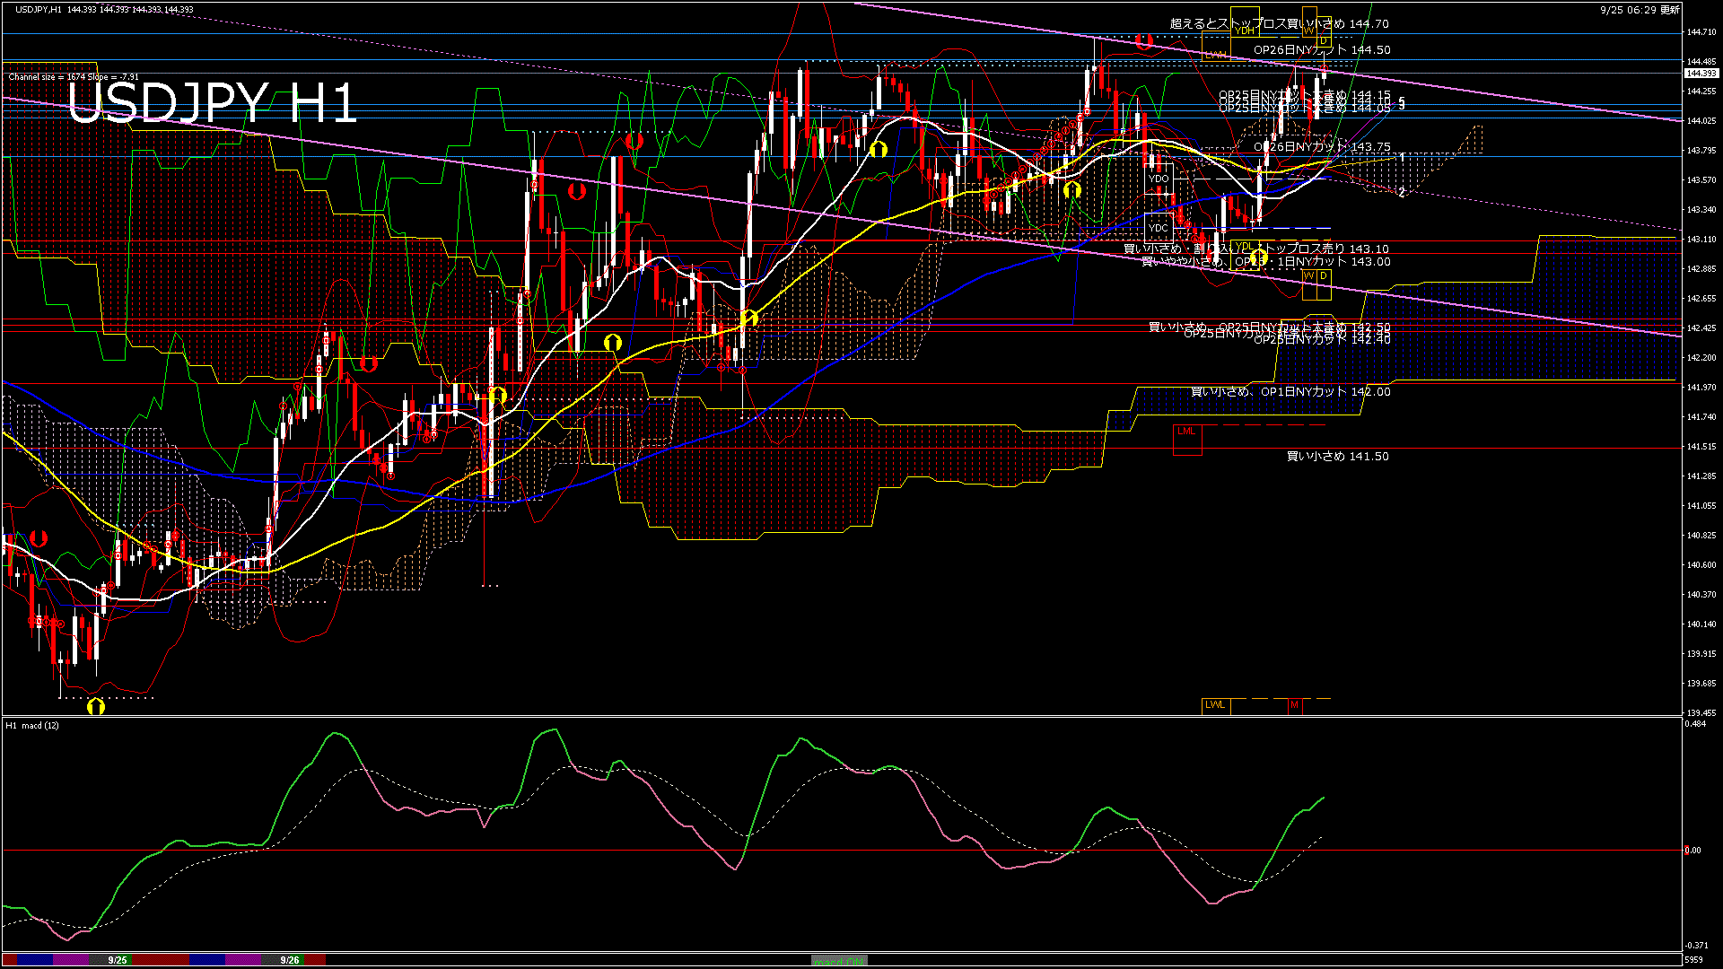Click the H1 macd (12) indicator label
Image resolution: width=1723 pixels, height=969 pixels.
point(32,725)
